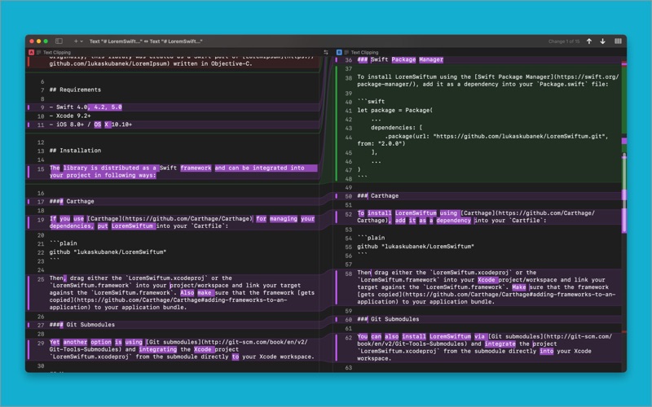
Task: Click left line number 25
Action: pyautogui.click(x=41, y=279)
